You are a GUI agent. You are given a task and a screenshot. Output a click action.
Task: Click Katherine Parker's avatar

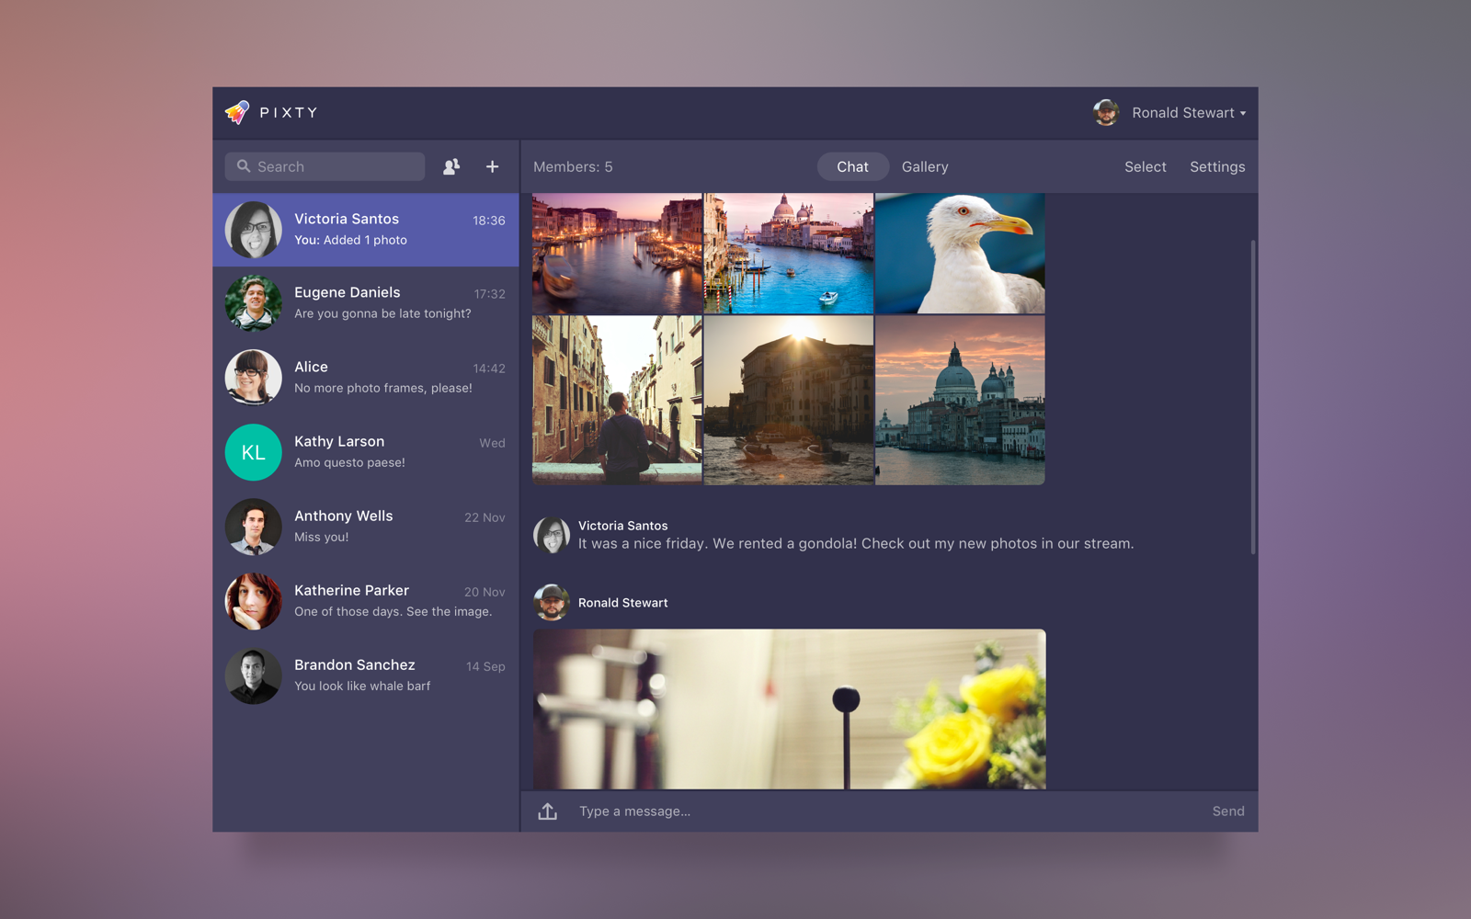click(254, 601)
